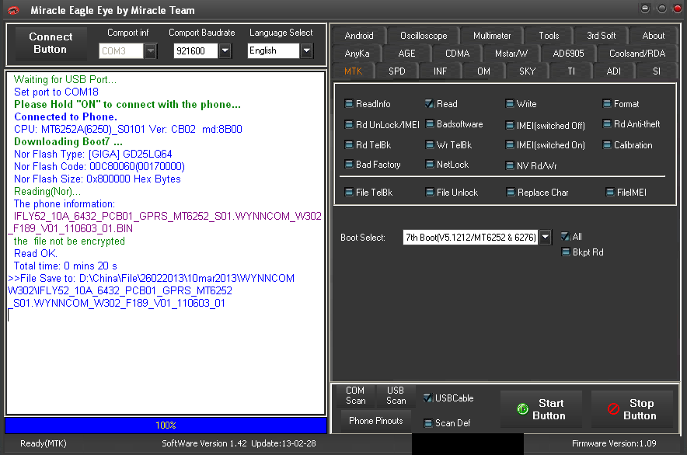
Task: Enable the File TelBk option
Action: tap(349, 193)
